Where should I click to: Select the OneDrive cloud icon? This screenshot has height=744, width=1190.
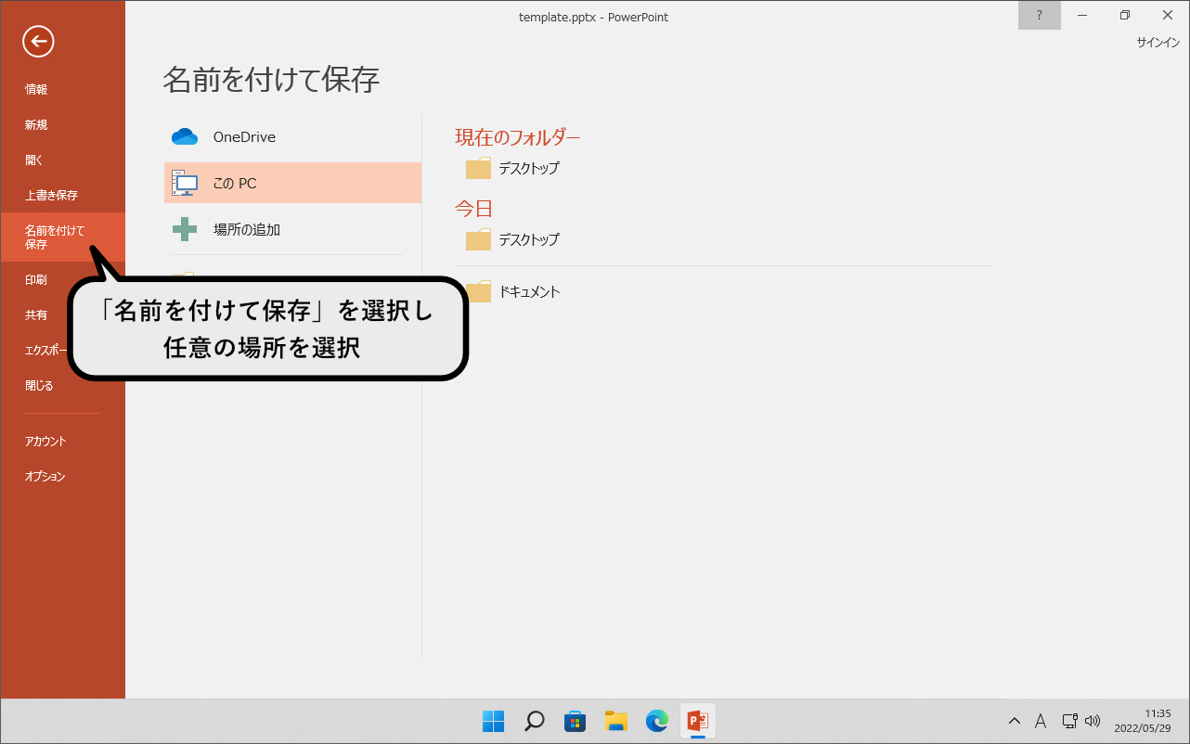click(185, 137)
